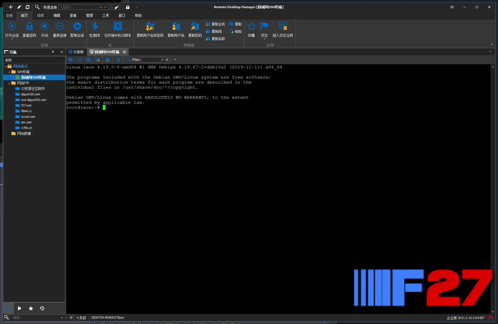Switch to the 查看 ribbon tab

73,16
